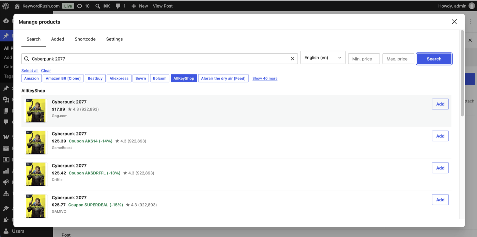Click the admin avatar icon
Viewport: 477px width, 237px height.
[x=472, y=6]
